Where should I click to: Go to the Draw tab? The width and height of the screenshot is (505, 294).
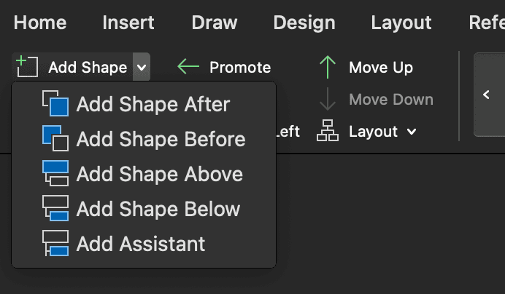point(215,23)
